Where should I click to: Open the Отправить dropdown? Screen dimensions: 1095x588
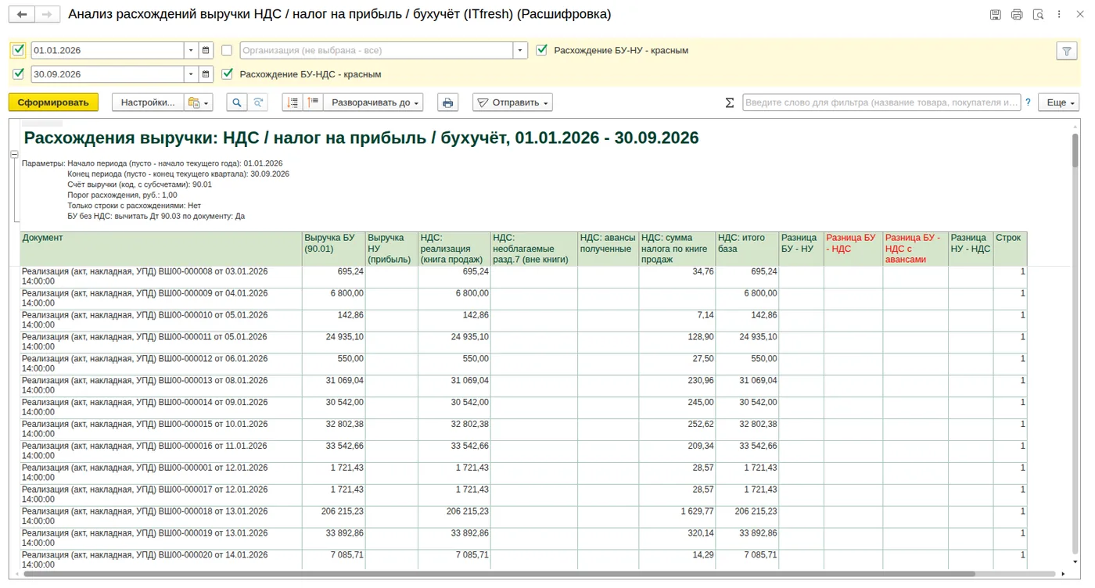(512, 102)
